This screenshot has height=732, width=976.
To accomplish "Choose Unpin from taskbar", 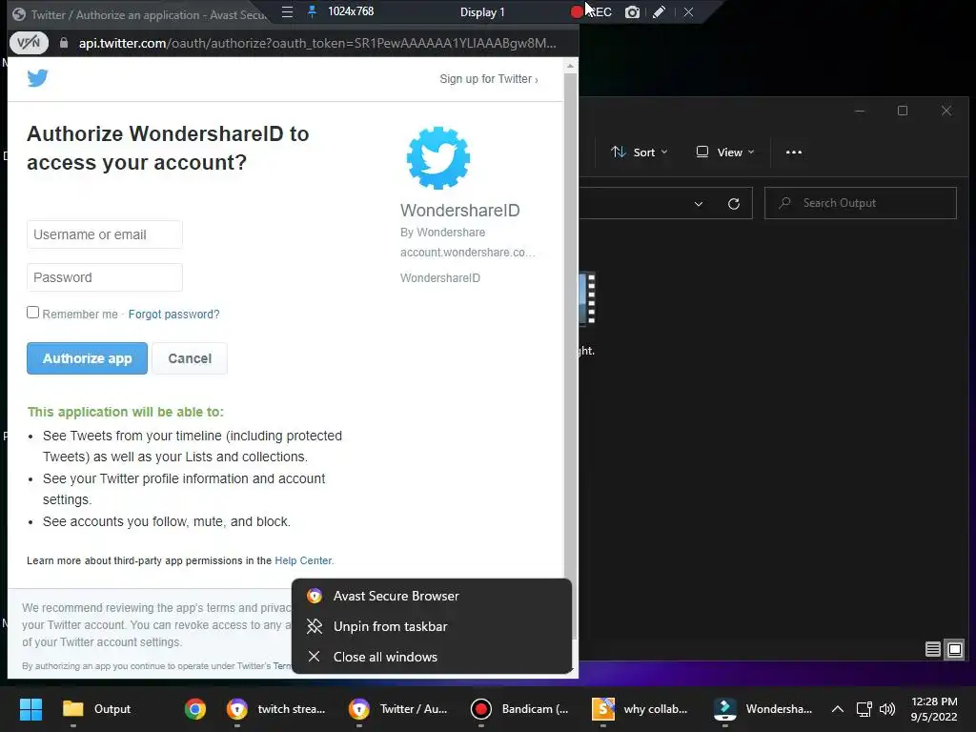I will pos(432,626).
